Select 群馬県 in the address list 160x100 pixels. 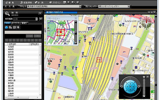click(11, 70)
